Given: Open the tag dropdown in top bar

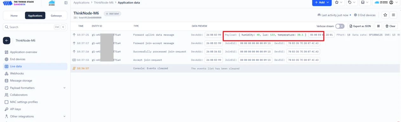Looking at the screenshot, I should click(x=352, y=3).
